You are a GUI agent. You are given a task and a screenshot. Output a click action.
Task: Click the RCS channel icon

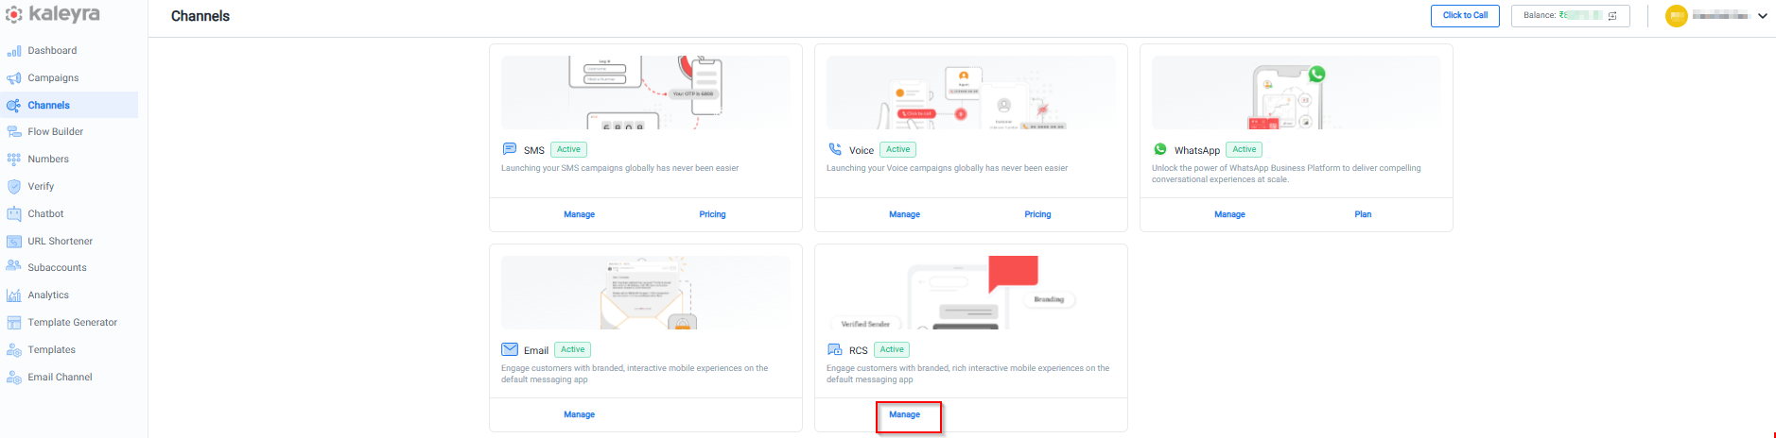pos(835,349)
